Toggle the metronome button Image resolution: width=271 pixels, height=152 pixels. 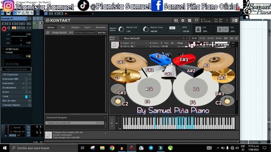198,29
